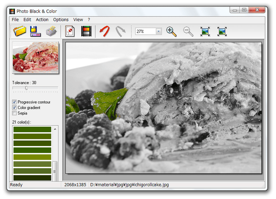The width and height of the screenshot is (276, 199).
Task: Click the Tolerance slider handle
Action: 26,88
